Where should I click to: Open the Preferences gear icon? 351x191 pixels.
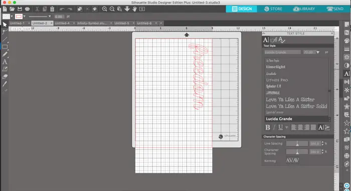(347, 185)
